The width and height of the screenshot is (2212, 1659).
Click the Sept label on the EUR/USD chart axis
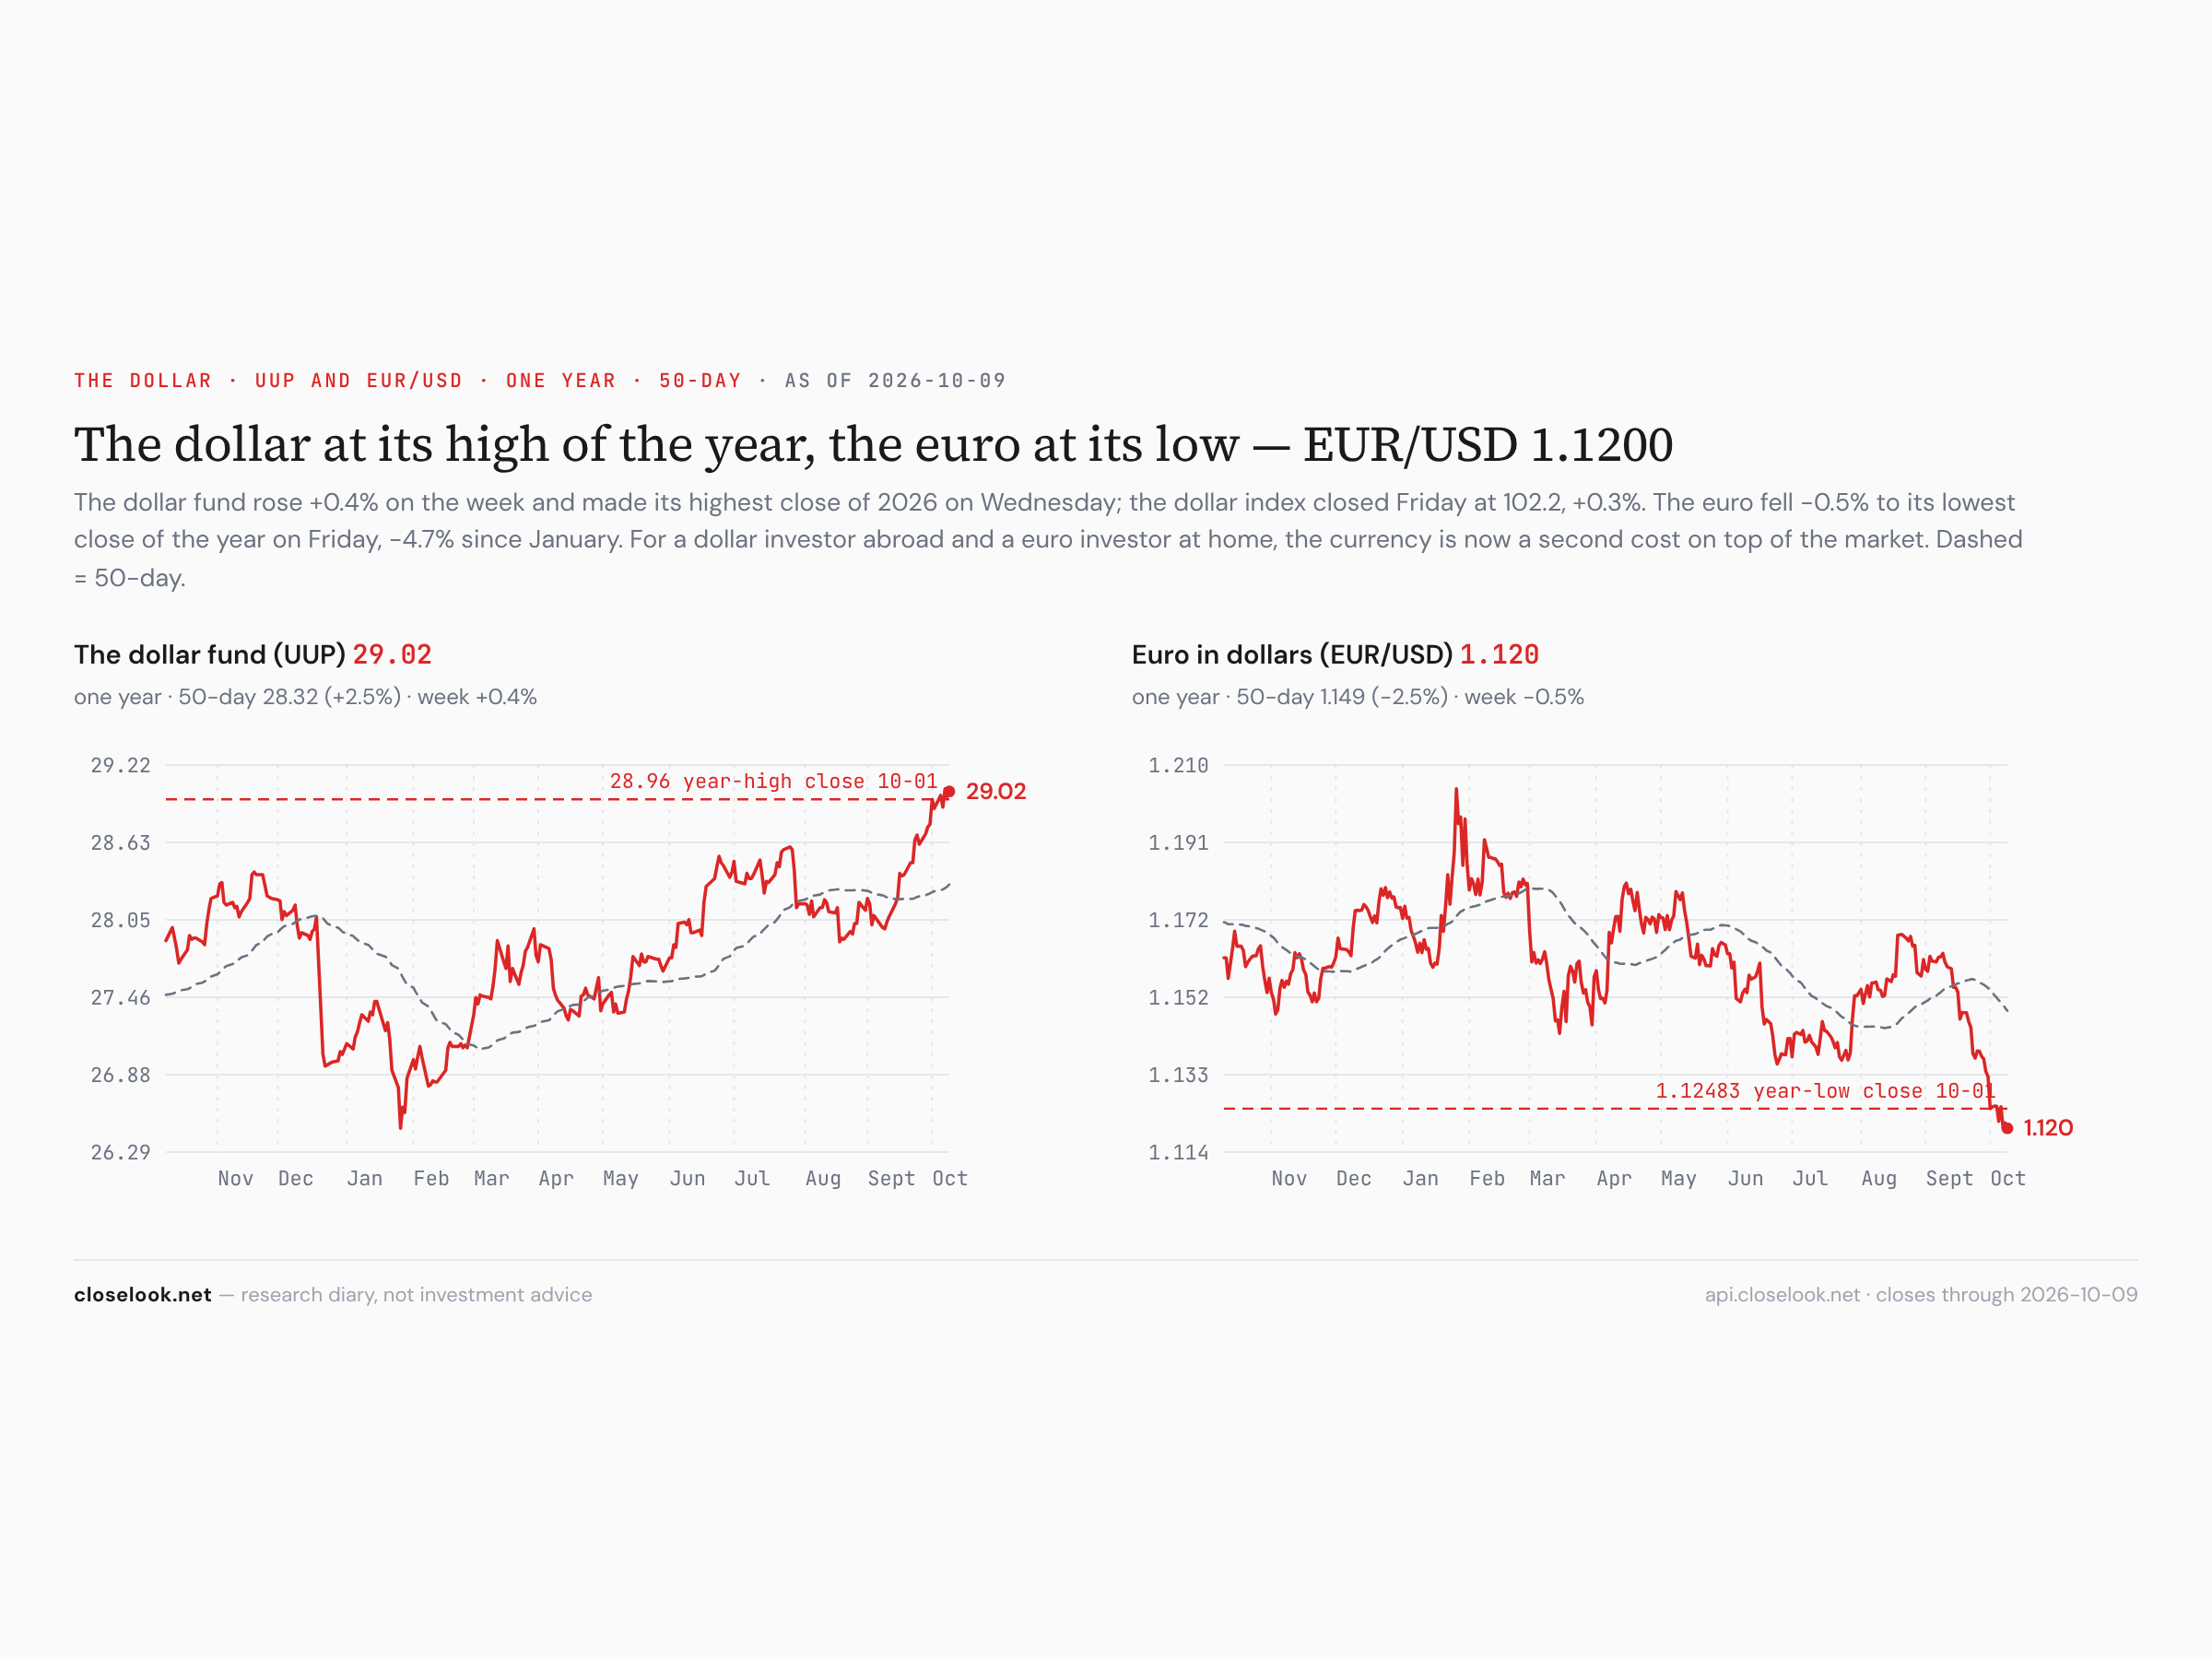1949,1178
